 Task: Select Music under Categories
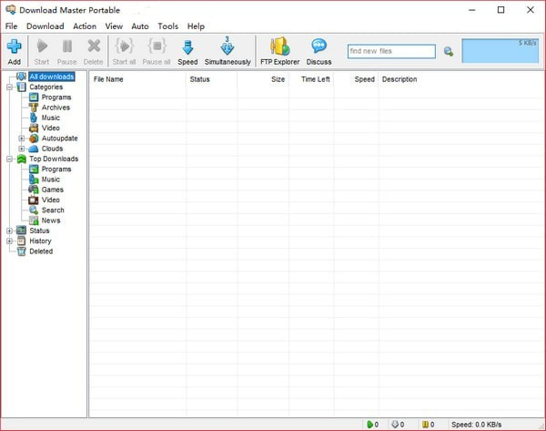tap(51, 118)
